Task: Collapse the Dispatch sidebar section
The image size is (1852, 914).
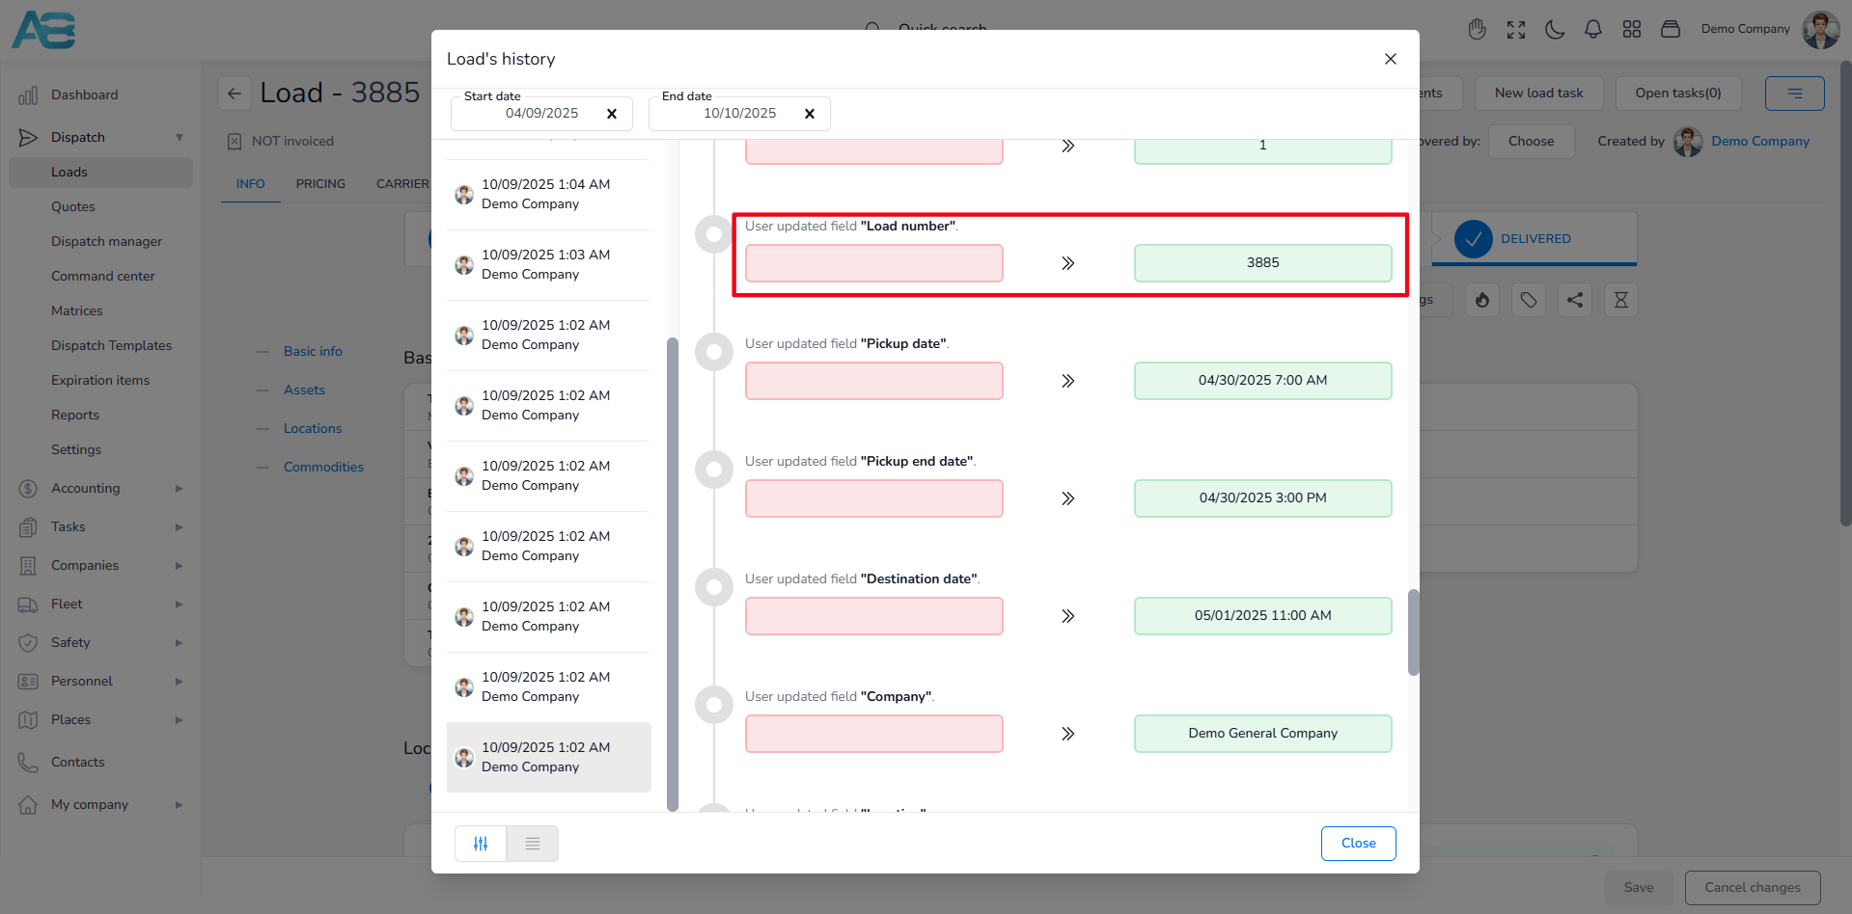Action: click(x=179, y=137)
